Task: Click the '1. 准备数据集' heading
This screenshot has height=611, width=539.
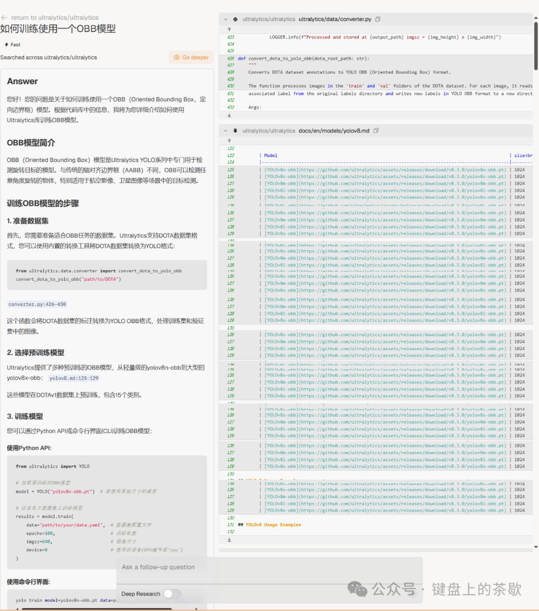Action: coord(28,221)
